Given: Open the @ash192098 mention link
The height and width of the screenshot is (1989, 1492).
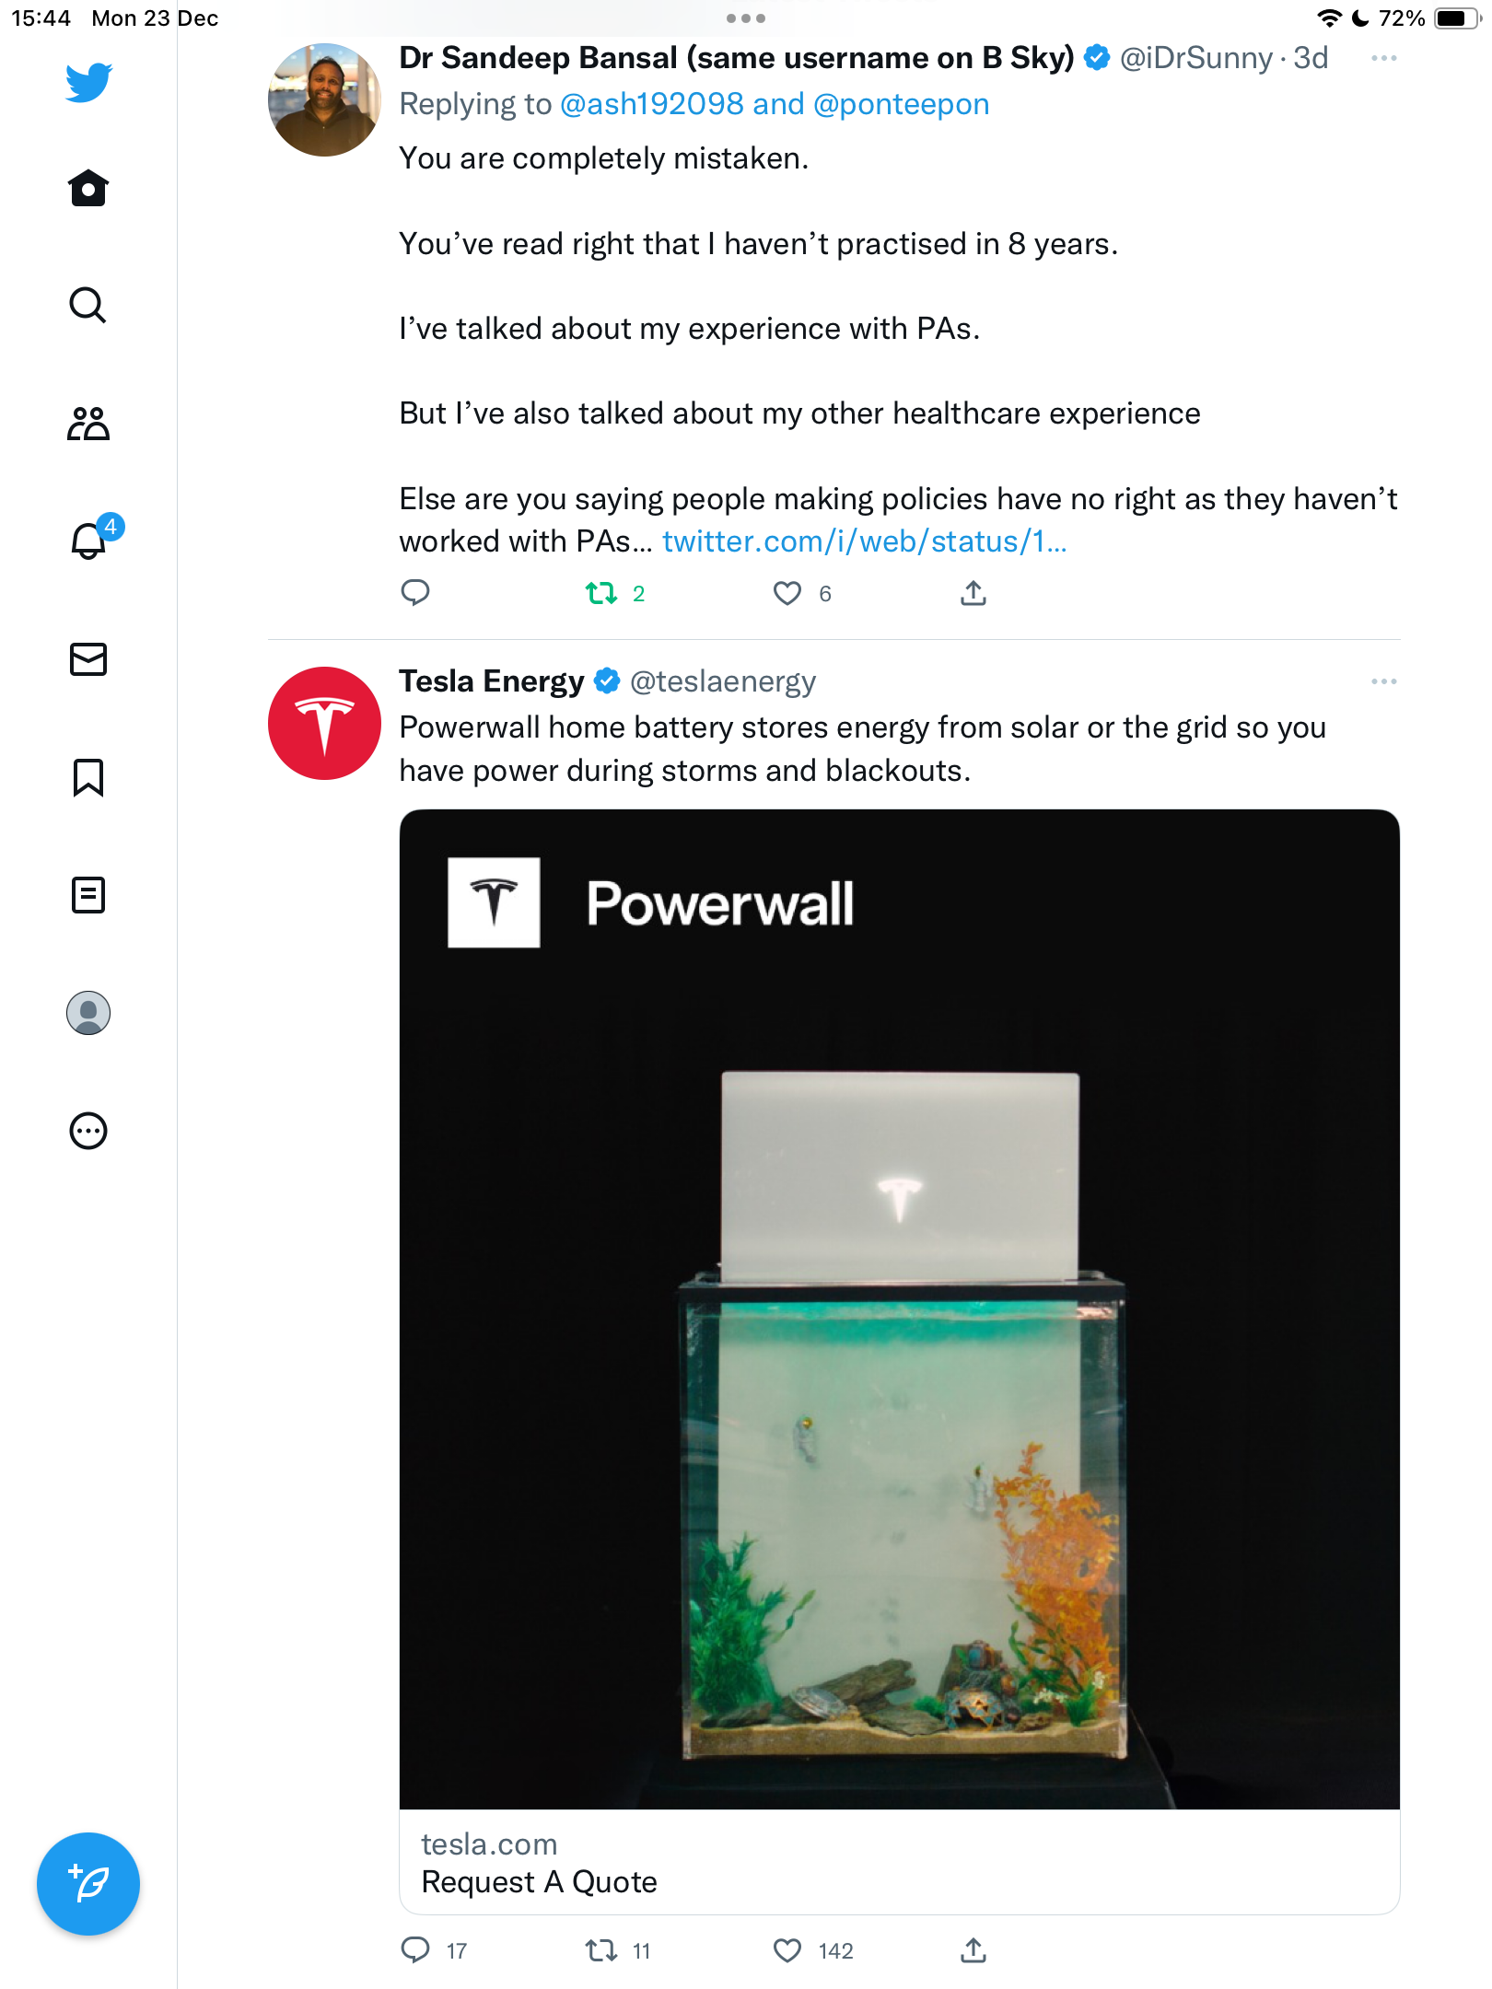Looking at the screenshot, I should (x=651, y=104).
